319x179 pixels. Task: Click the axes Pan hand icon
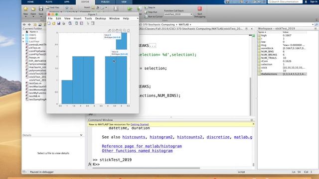click(117, 30)
